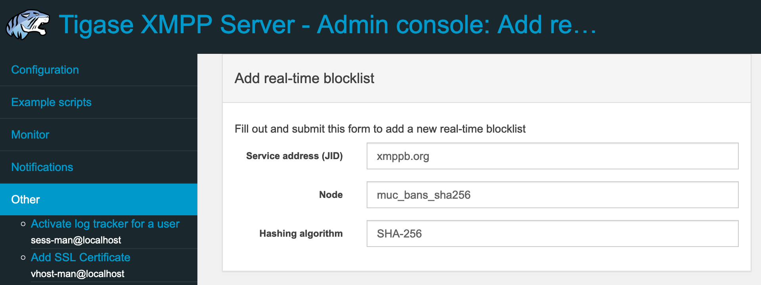The width and height of the screenshot is (761, 285).
Task: Click the 'Add real-time blocklist' panel heading
Action: click(304, 78)
